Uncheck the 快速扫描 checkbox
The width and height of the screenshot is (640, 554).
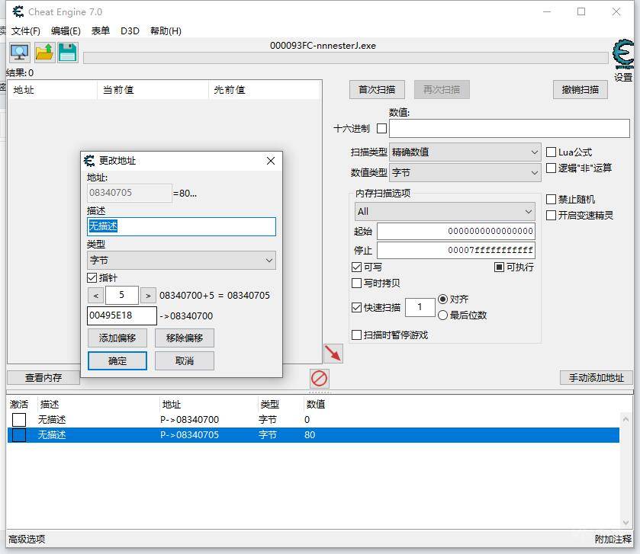click(x=356, y=307)
